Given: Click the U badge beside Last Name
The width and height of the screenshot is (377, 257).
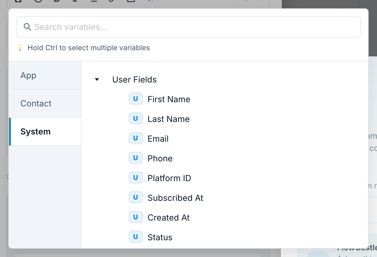Looking at the screenshot, I should [136, 119].
